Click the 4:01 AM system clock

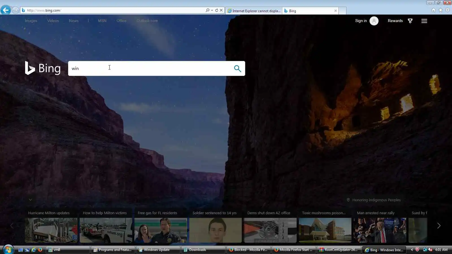(441, 250)
